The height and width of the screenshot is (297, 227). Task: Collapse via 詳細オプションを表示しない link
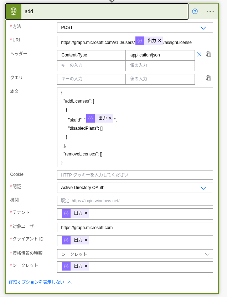[40, 282]
